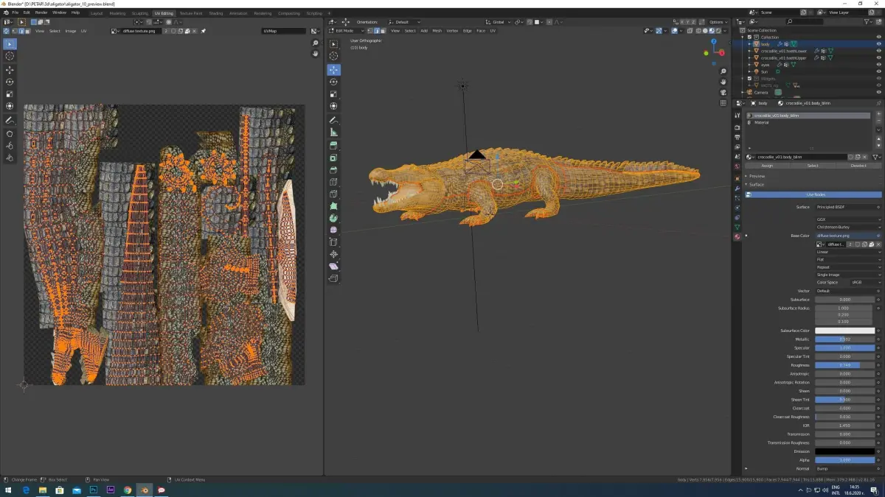This screenshot has height=497, width=885.
Task: Pick the Rotate tool in 3D viewport
Action: tap(333, 82)
